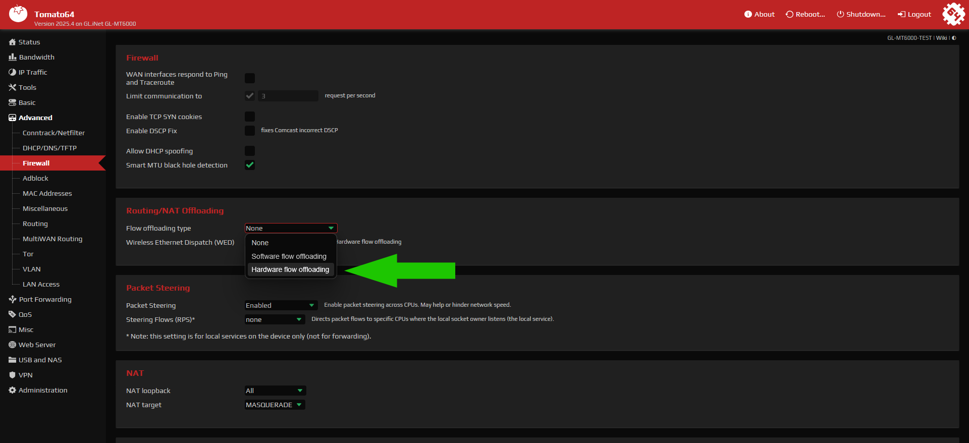Select Software flow offloading option
969x443 pixels.
pyautogui.click(x=290, y=256)
